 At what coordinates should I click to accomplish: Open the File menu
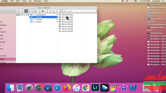coord(12,1)
